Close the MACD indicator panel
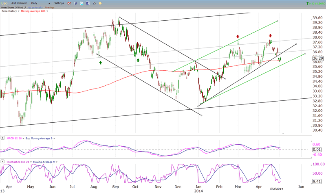The height and width of the screenshot is (193, 326). pyautogui.click(x=3, y=138)
